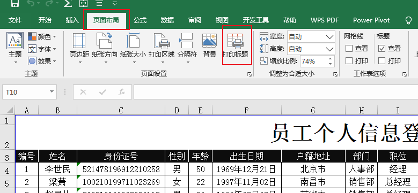The width and height of the screenshot is (418, 193).
Task: Click the 纸张方向 orientation icon
Action: [x=105, y=41]
